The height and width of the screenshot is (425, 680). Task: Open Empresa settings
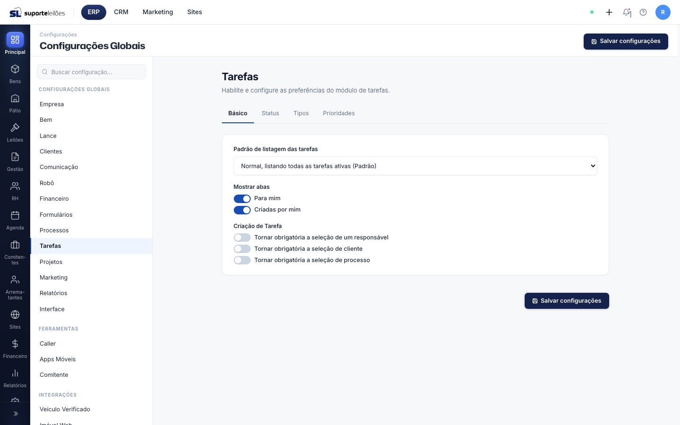(x=92, y=104)
